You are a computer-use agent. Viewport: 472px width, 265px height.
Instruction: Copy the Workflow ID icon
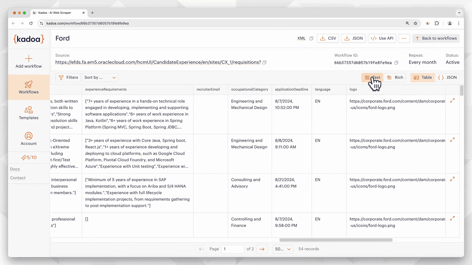(x=396, y=63)
